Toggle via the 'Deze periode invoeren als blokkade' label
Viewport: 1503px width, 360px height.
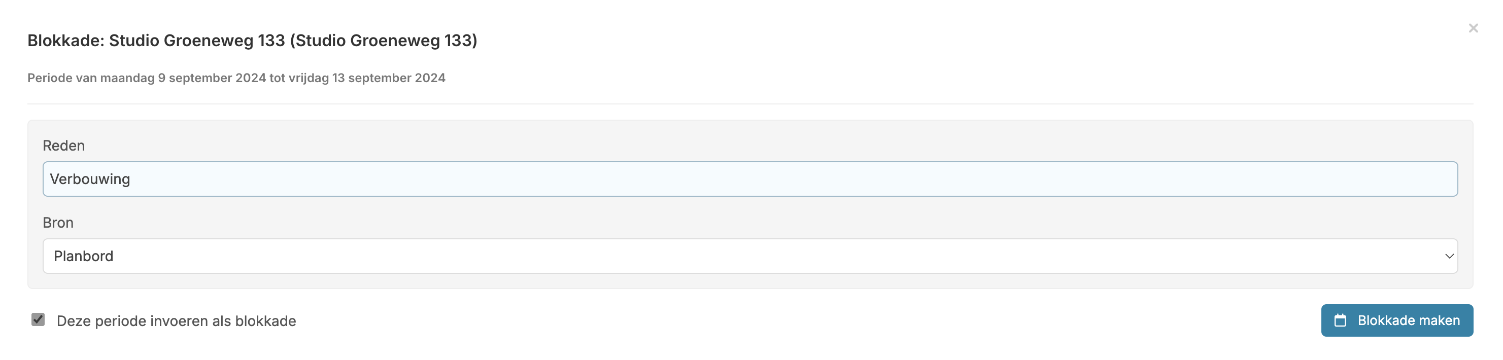point(176,321)
